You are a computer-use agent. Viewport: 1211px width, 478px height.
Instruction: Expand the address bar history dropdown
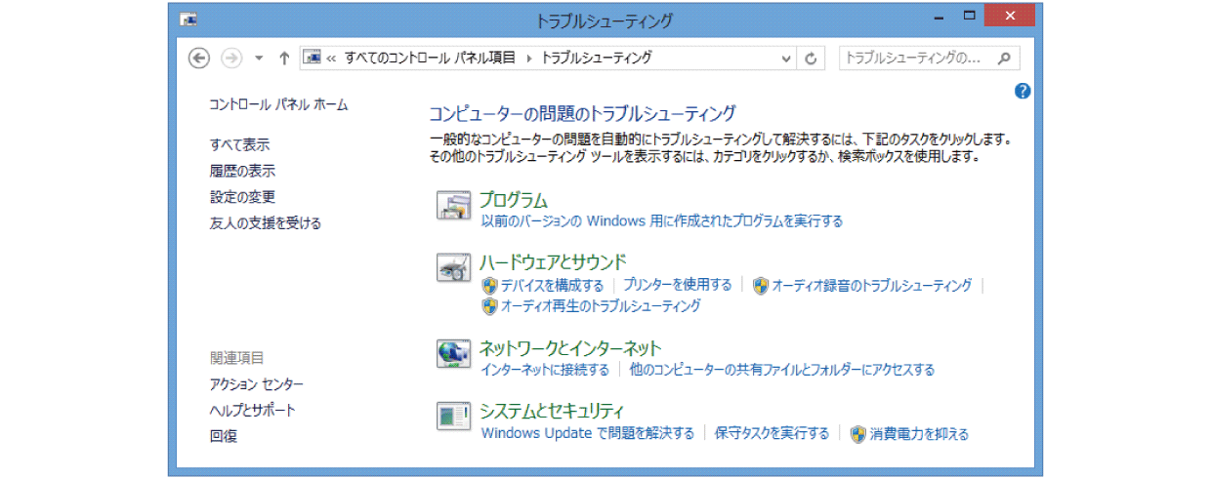coord(787,58)
